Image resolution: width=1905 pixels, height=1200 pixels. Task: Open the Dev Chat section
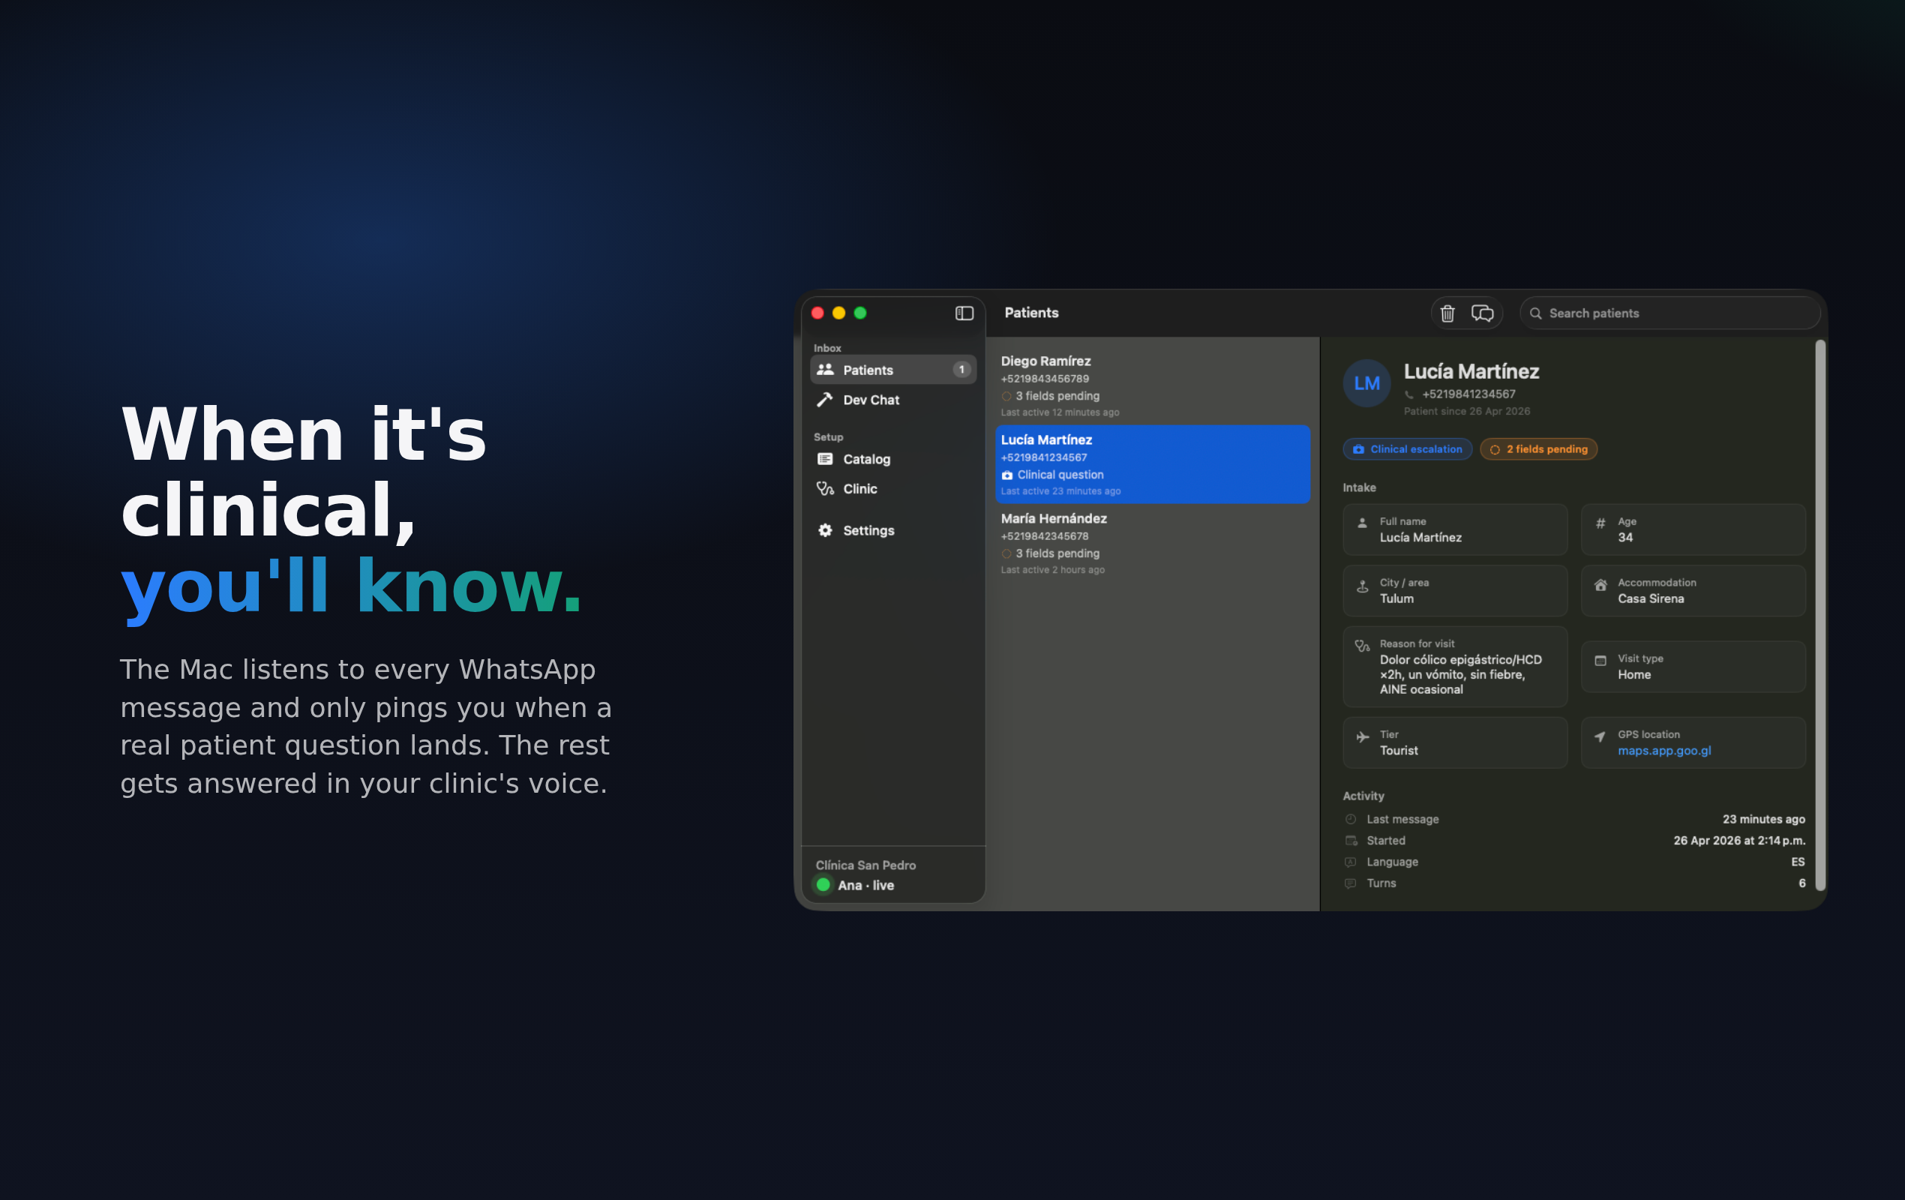click(x=871, y=400)
